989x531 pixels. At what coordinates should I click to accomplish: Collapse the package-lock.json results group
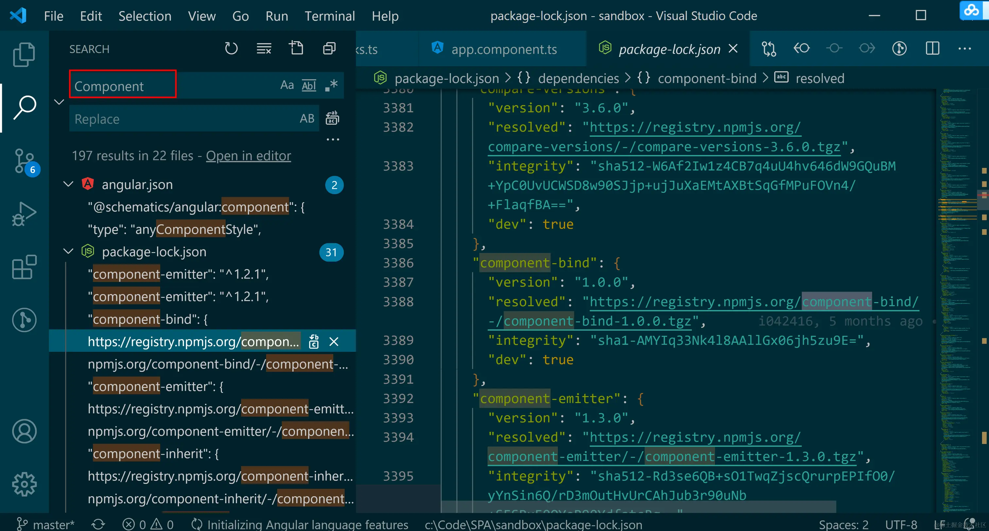[68, 251]
